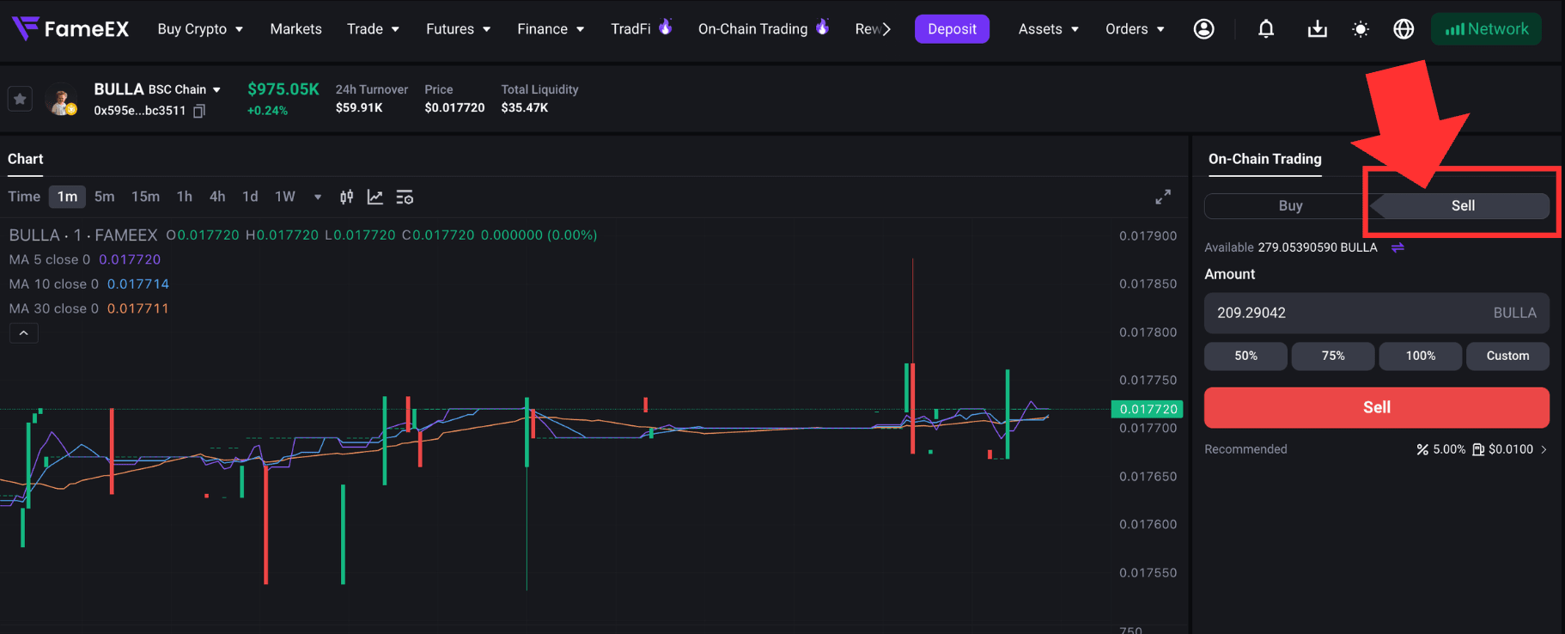The image size is (1565, 634).
Task: Click the red Sell order button
Action: click(1377, 407)
